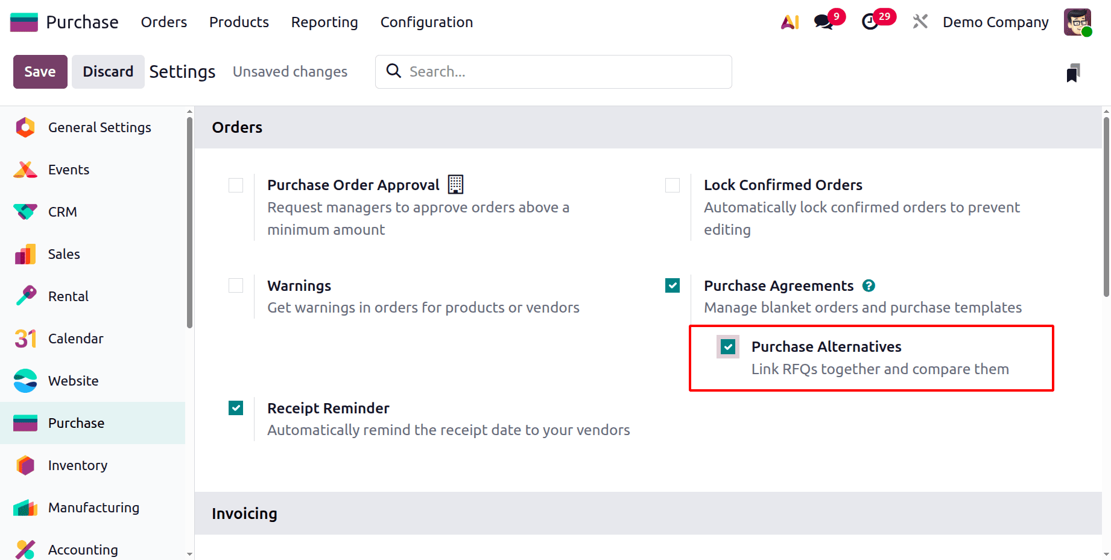
Task: Open the wrench developer tools icon
Action: [x=920, y=22]
